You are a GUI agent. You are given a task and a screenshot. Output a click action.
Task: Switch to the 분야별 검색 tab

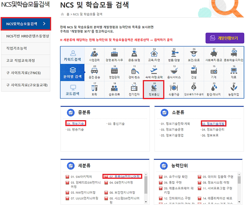click(x=72, y=72)
